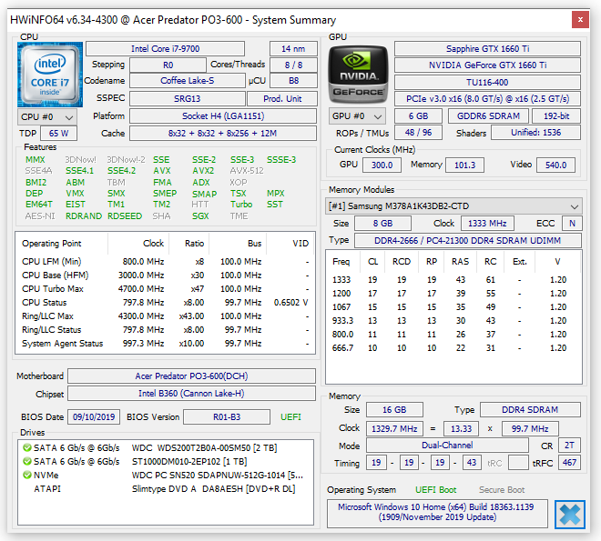Select the CPU Turbo Max row
Viewport: 601px width, 541px height.
click(165, 289)
